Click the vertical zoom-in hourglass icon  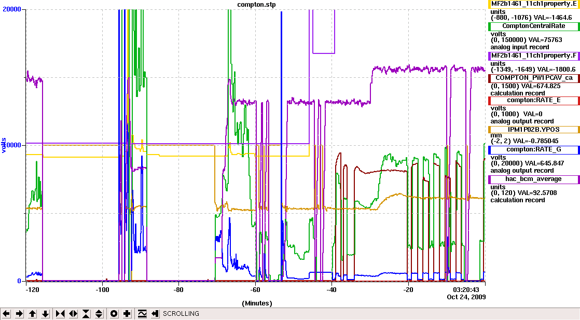pos(86,314)
